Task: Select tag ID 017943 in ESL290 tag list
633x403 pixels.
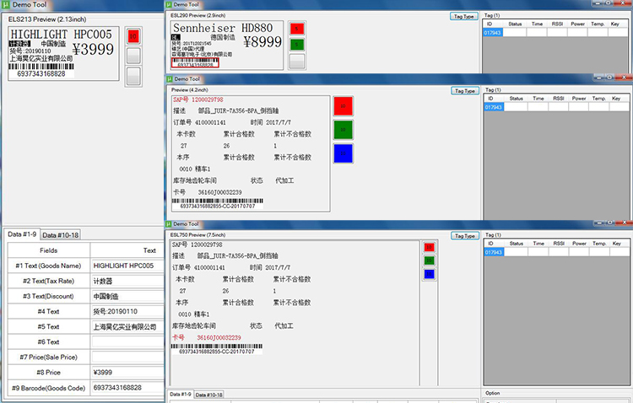Action: click(493, 34)
